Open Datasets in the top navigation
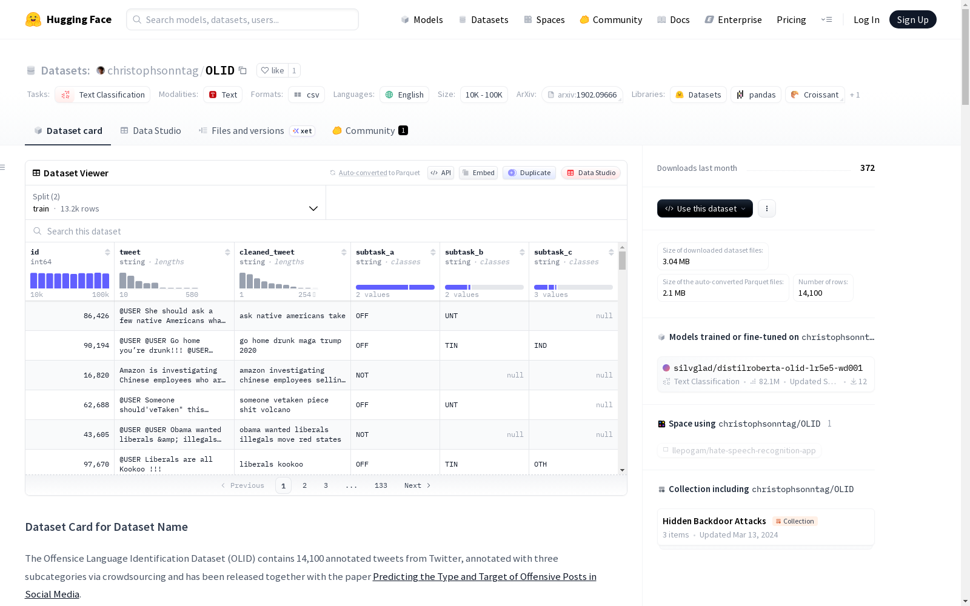This screenshot has width=970, height=606. point(483,19)
